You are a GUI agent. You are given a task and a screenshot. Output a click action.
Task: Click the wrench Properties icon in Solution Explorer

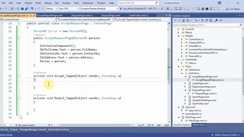pos(216,20)
